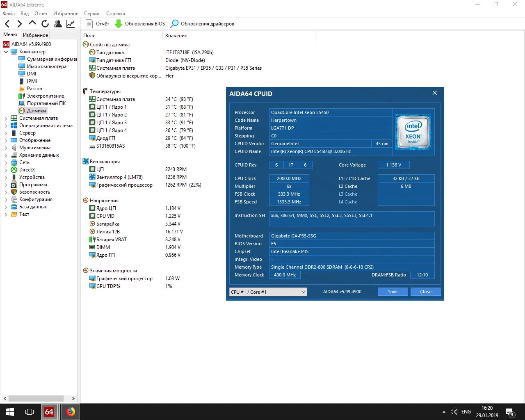Click the Intel Xeon inside logo
525x420 pixels.
pos(413,132)
